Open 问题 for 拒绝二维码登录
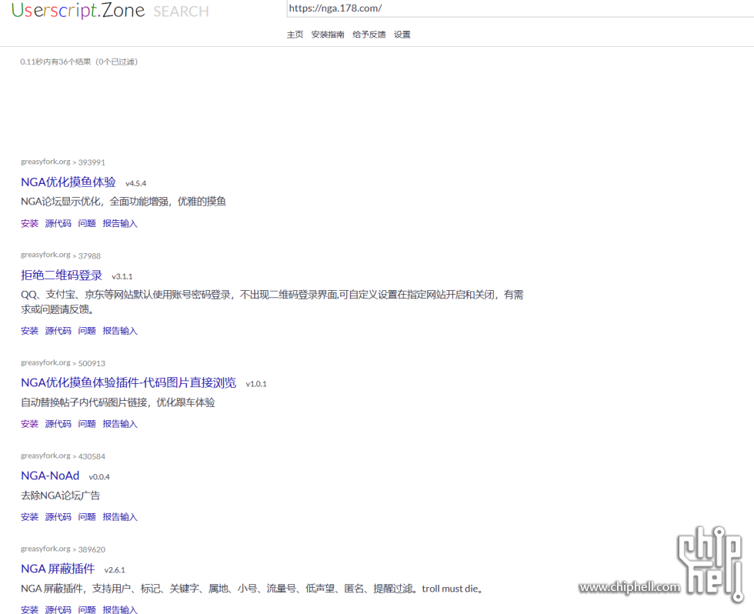The height and width of the screenshot is (614, 754). click(87, 331)
